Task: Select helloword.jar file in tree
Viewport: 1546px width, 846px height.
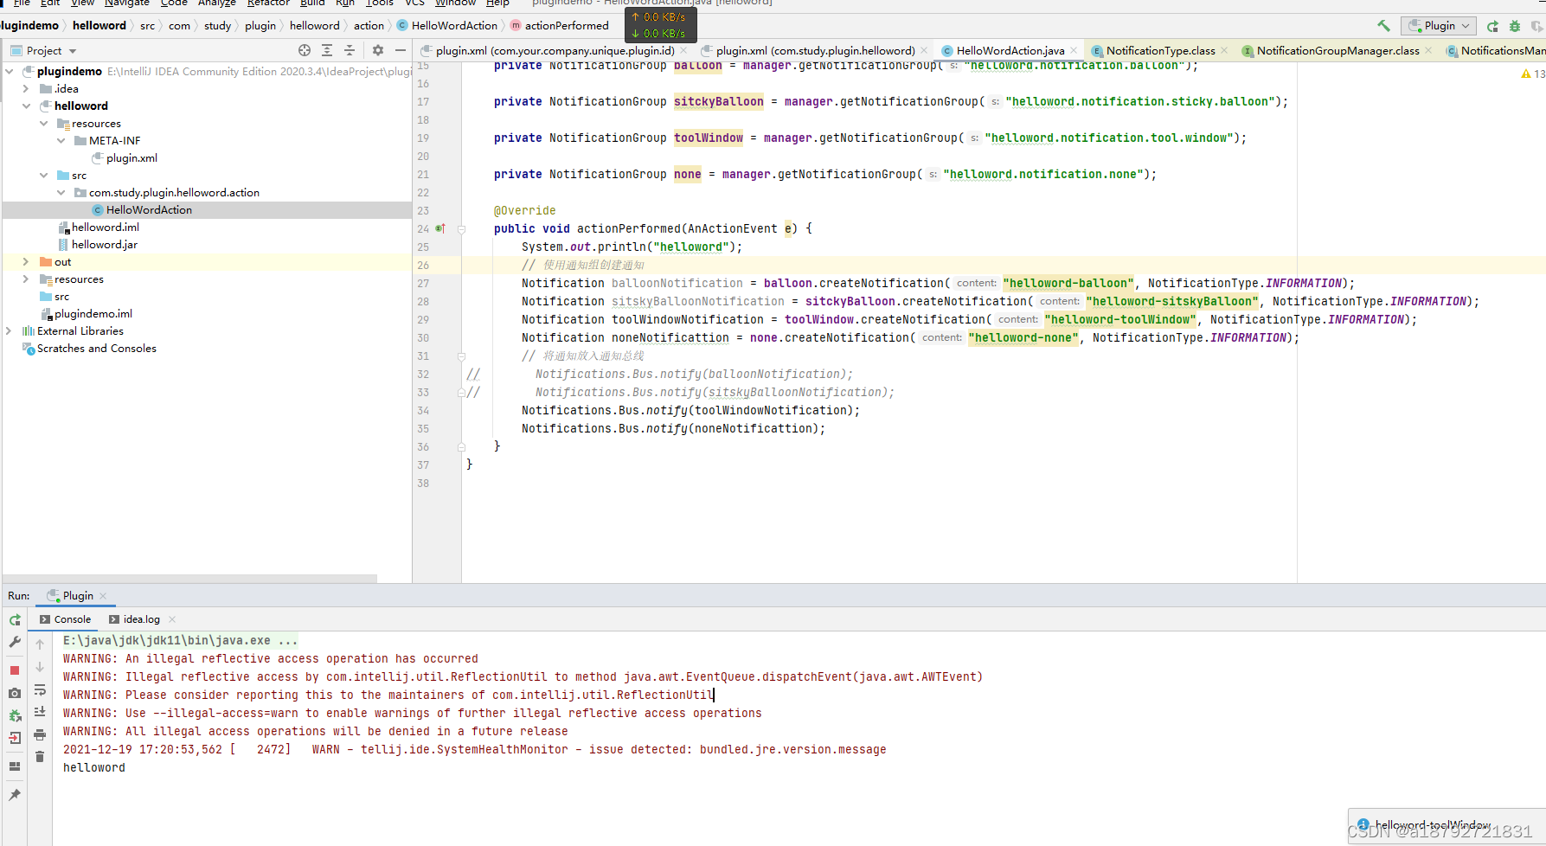Action: 105,244
